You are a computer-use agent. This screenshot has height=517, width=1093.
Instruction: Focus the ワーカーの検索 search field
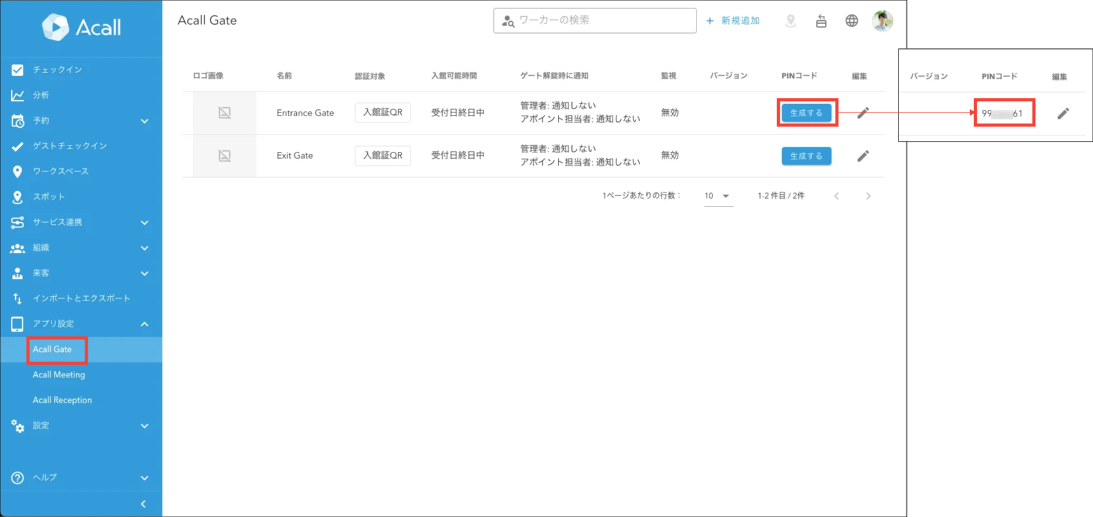pyautogui.click(x=595, y=20)
